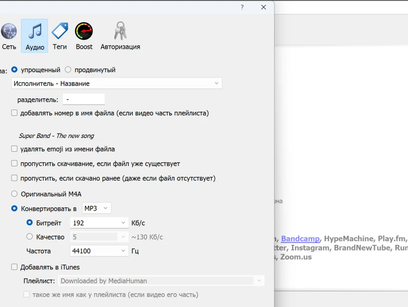Check пропустить скачивание, если файл уже существует
The width and height of the screenshot is (408, 307).
pos(15,164)
